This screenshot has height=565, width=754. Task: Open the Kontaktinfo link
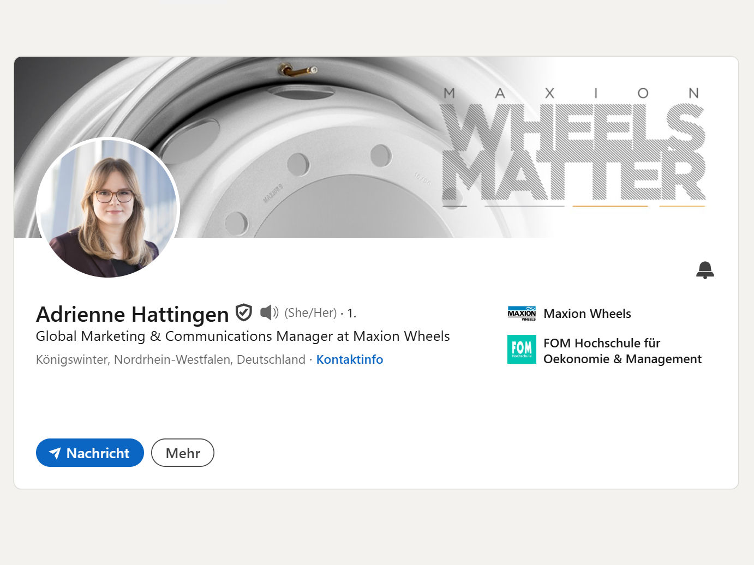pyautogui.click(x=350, y=359)
